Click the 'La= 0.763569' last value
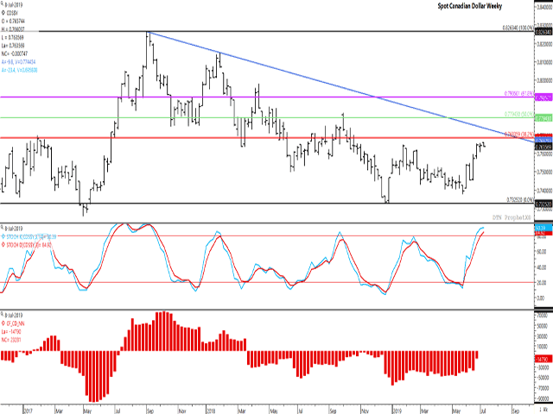 13,46
